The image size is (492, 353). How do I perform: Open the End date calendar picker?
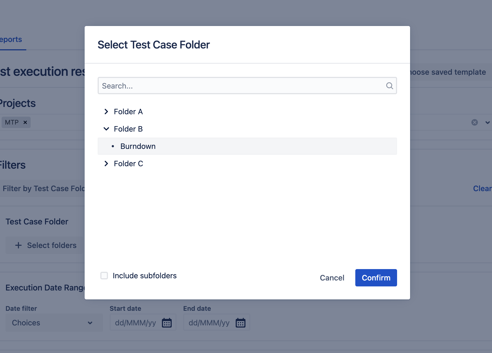point(241,323)
